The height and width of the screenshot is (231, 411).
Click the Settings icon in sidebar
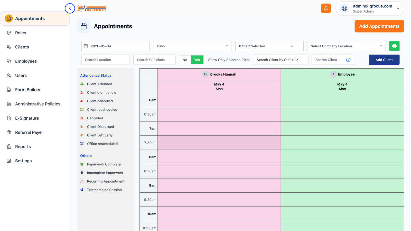pyautogui.click(x=9, y=161)
